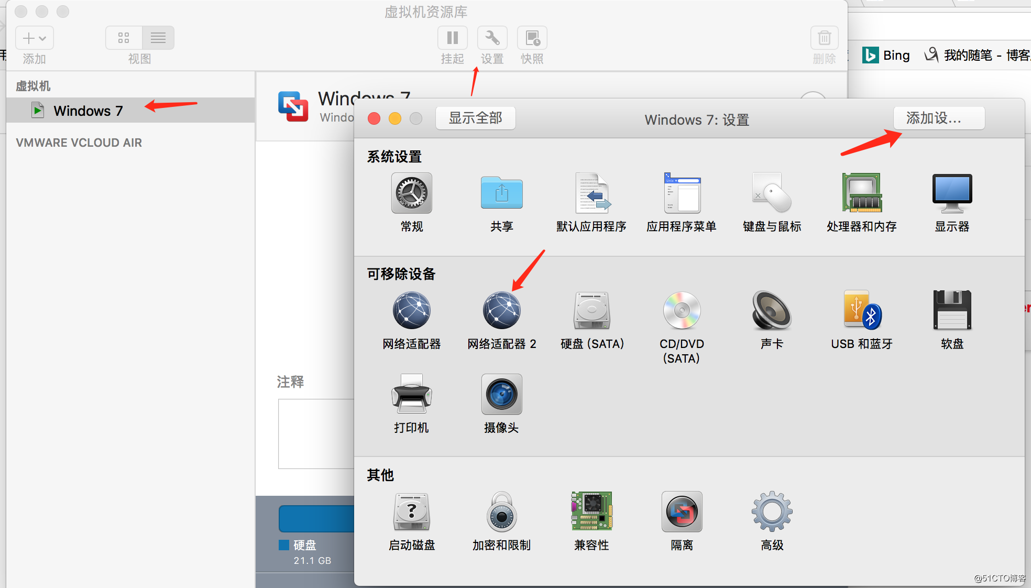Open the 添加 plus dropdown
This screenshot has width=1031, height=588.
[x=35, y=38]
